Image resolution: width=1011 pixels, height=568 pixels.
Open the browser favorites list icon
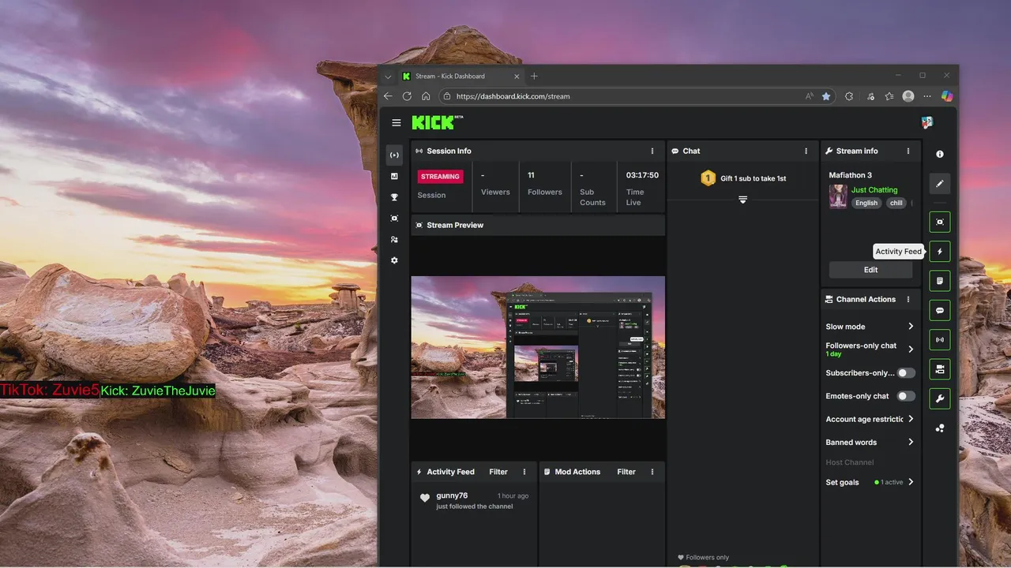point(889,96)
